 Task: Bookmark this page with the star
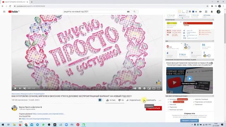(x=207, y=6)
